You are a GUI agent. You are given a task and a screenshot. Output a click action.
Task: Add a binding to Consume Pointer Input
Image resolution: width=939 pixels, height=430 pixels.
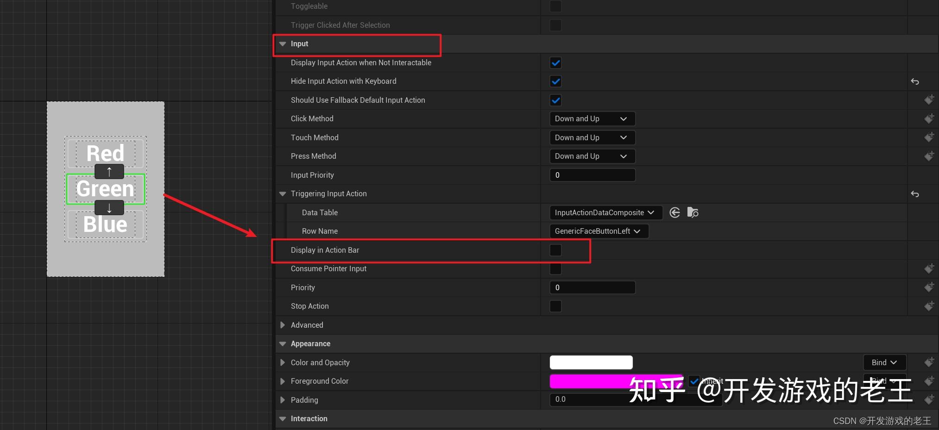click(x=929, y=268)
